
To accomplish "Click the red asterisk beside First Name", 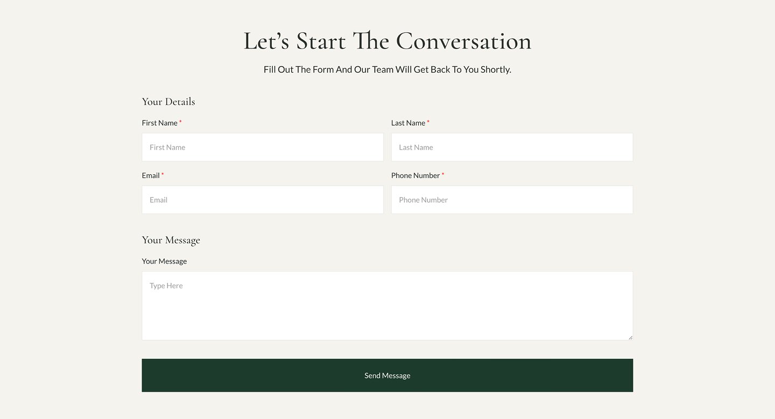I will (180, 123).
